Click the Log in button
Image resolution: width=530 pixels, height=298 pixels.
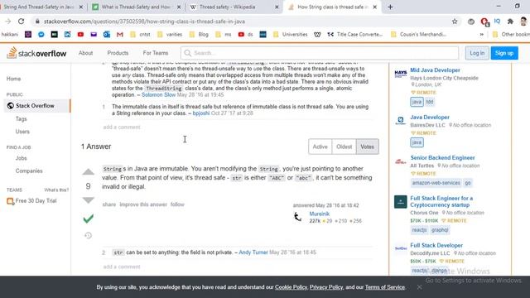coord(477,53)
